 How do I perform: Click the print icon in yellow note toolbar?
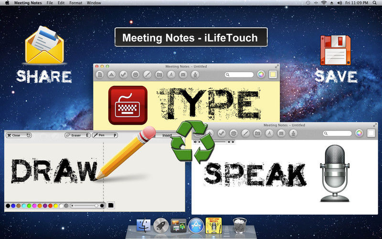(136, 75)
